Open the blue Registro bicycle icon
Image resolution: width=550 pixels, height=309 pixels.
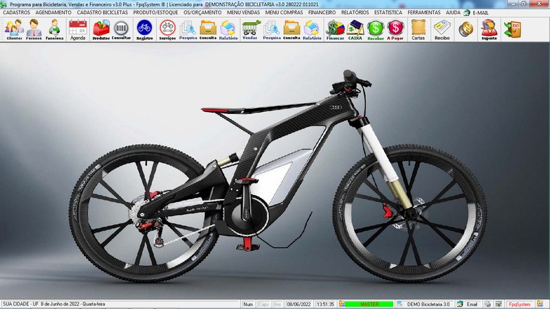point(144,30)
